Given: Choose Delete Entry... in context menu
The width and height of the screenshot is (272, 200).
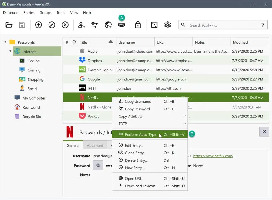Looking at the screenshot, I should tap(150, 160).
